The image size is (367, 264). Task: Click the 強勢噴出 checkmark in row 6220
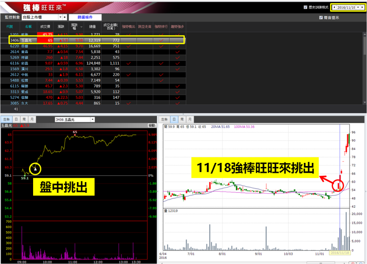coord(128,46)
